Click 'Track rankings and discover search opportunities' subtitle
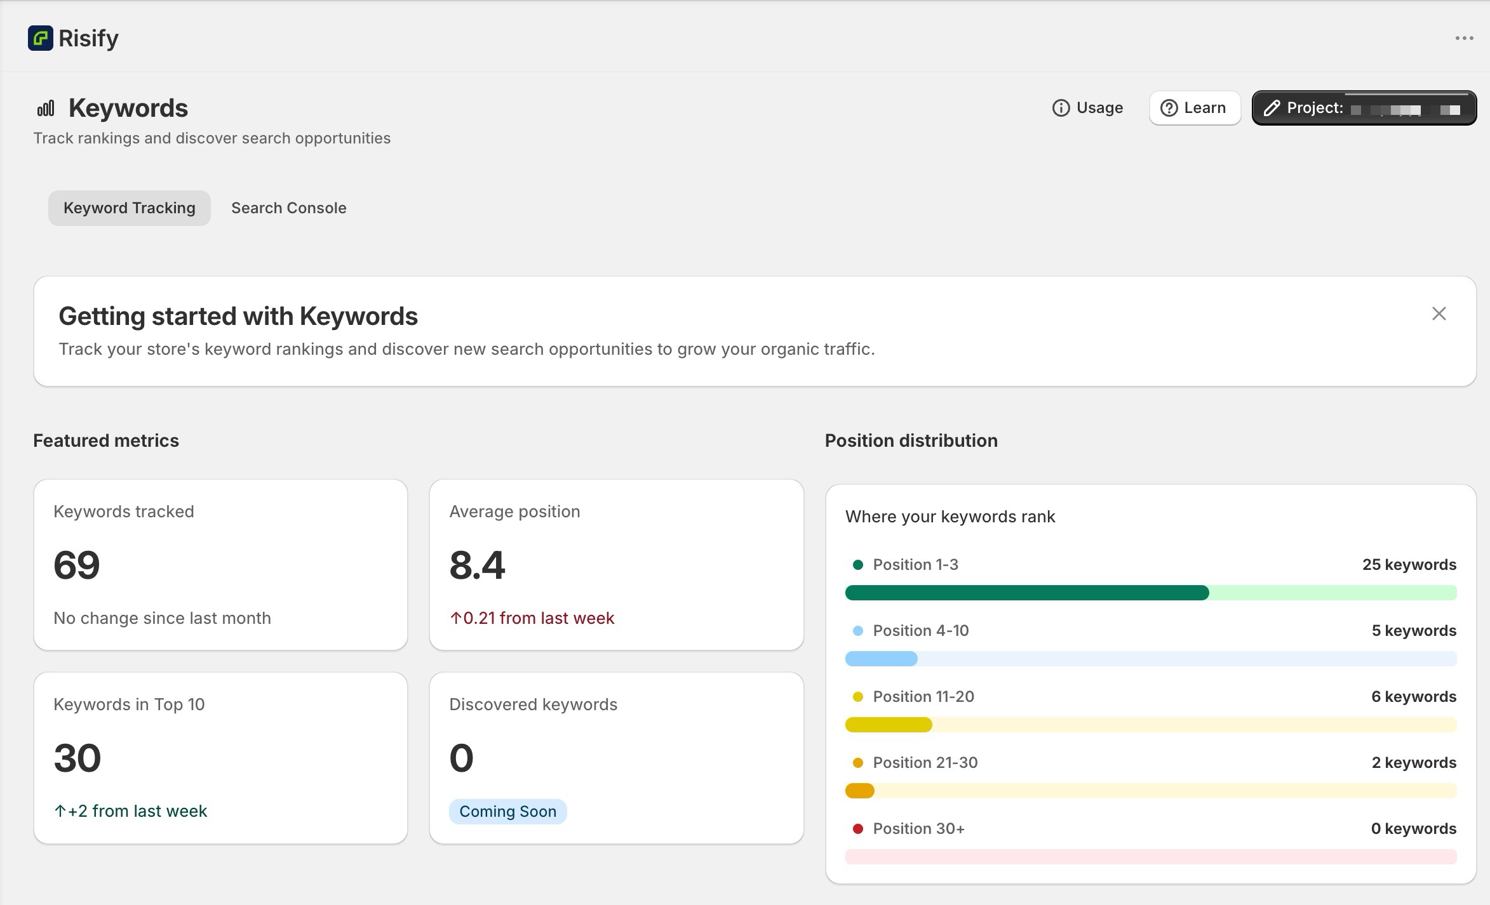The image size is (1490, 905). [x=211, y=138]
